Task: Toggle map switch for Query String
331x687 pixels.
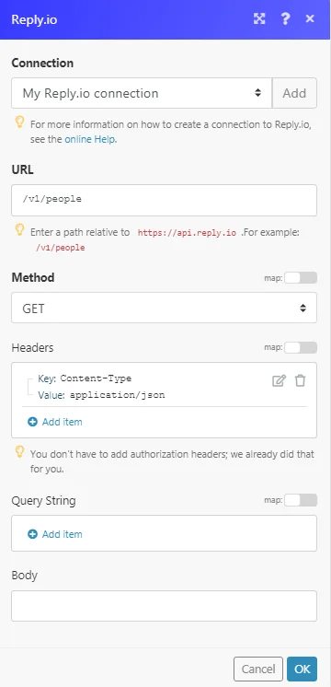Action: click(301, 500)
